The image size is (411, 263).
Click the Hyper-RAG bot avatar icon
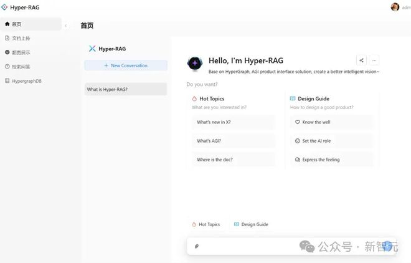coord(195,63)
